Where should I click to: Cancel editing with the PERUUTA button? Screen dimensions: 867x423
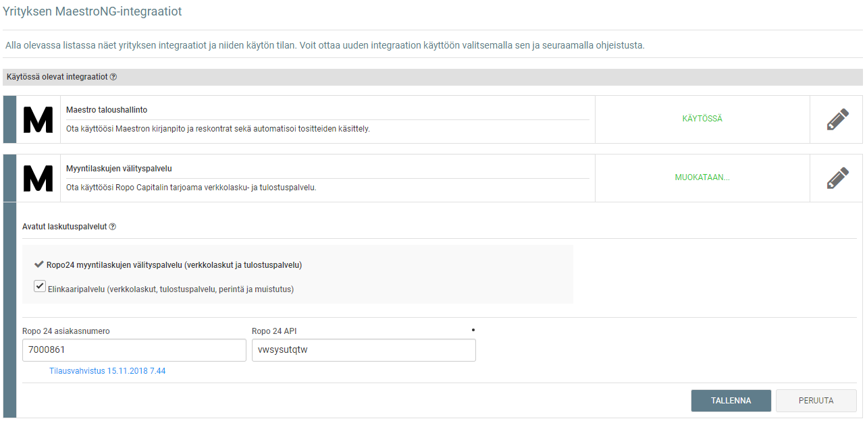tap(816, 401)
